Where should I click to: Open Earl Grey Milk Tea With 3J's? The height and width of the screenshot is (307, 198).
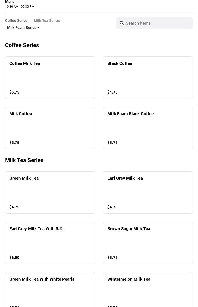[50, 243]
